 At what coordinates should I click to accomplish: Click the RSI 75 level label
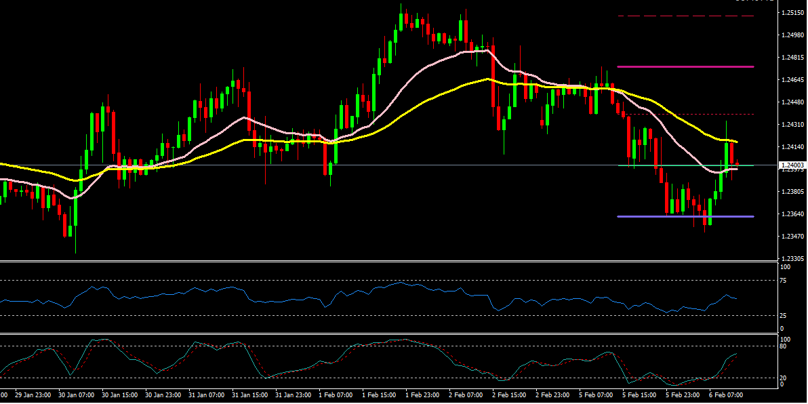coord(785,279)
